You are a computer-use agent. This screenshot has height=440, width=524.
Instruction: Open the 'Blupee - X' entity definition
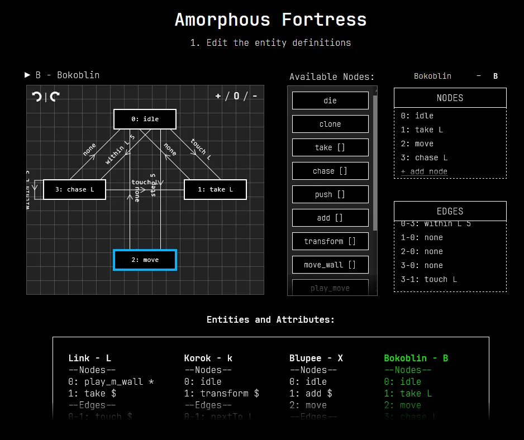(x=316, y=358)
